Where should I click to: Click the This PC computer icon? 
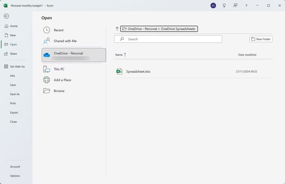pyautogui.click(x=47, y=69)
